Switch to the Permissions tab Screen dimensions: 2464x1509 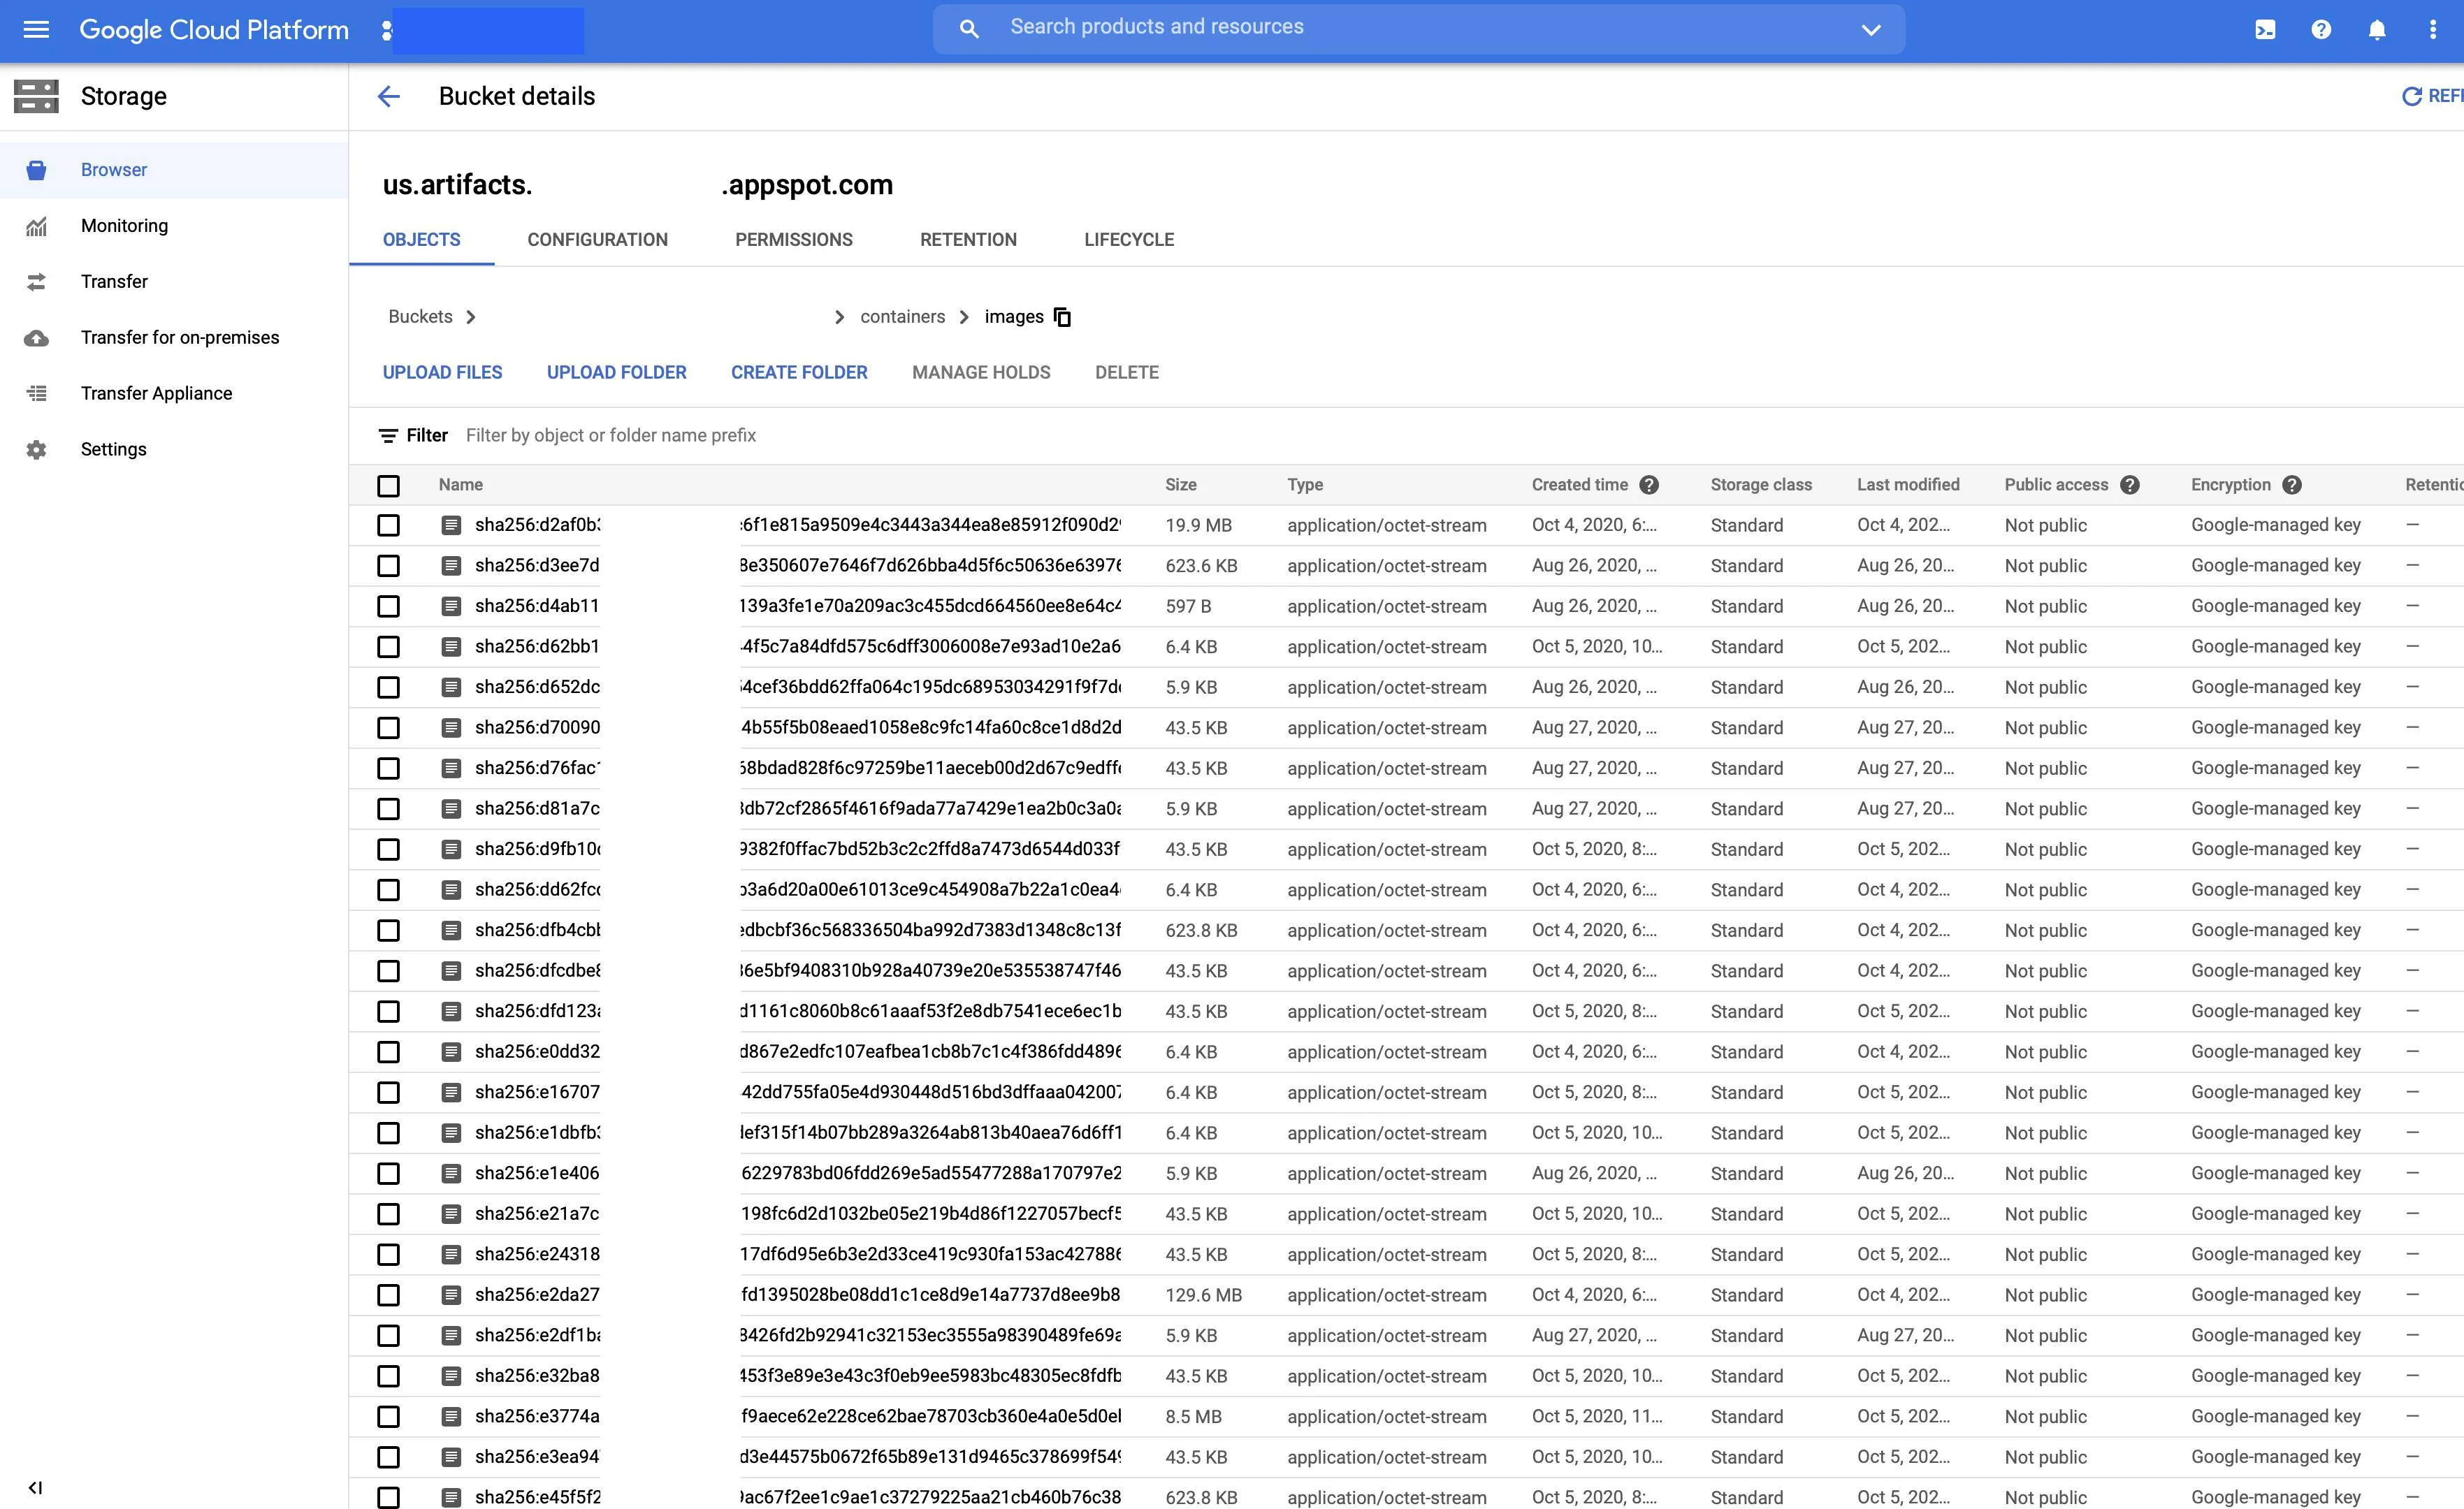pyautogui.click(x=793, y=240)
